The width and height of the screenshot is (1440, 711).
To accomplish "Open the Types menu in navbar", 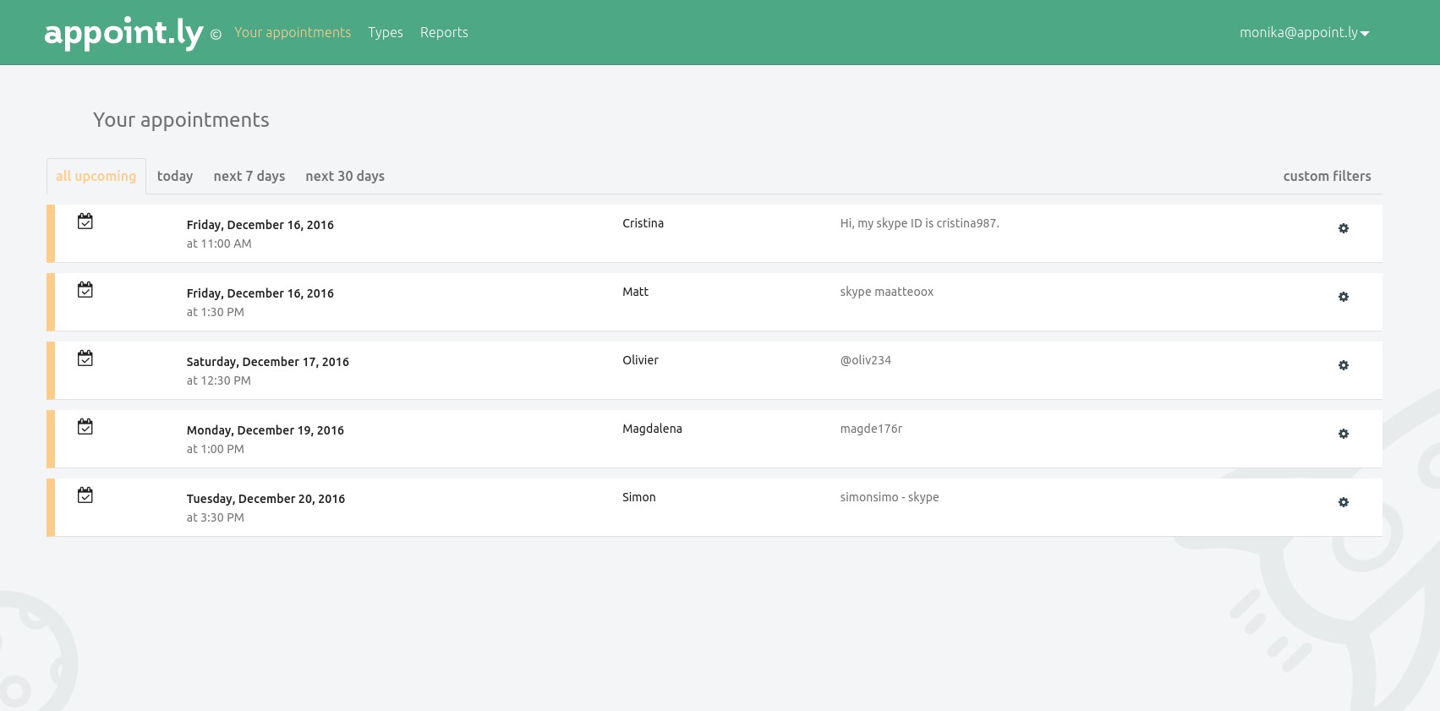I will [x=386, y=33].
